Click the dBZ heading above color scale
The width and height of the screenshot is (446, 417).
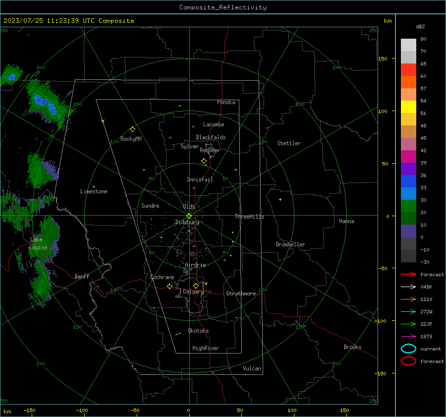[x=420, y=26]
